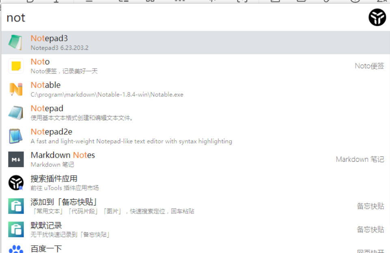Click the "Noto便签，记录美好一天" description
Image resolution: width=390 pixels, height=253 pixels.
pos(64,71)
